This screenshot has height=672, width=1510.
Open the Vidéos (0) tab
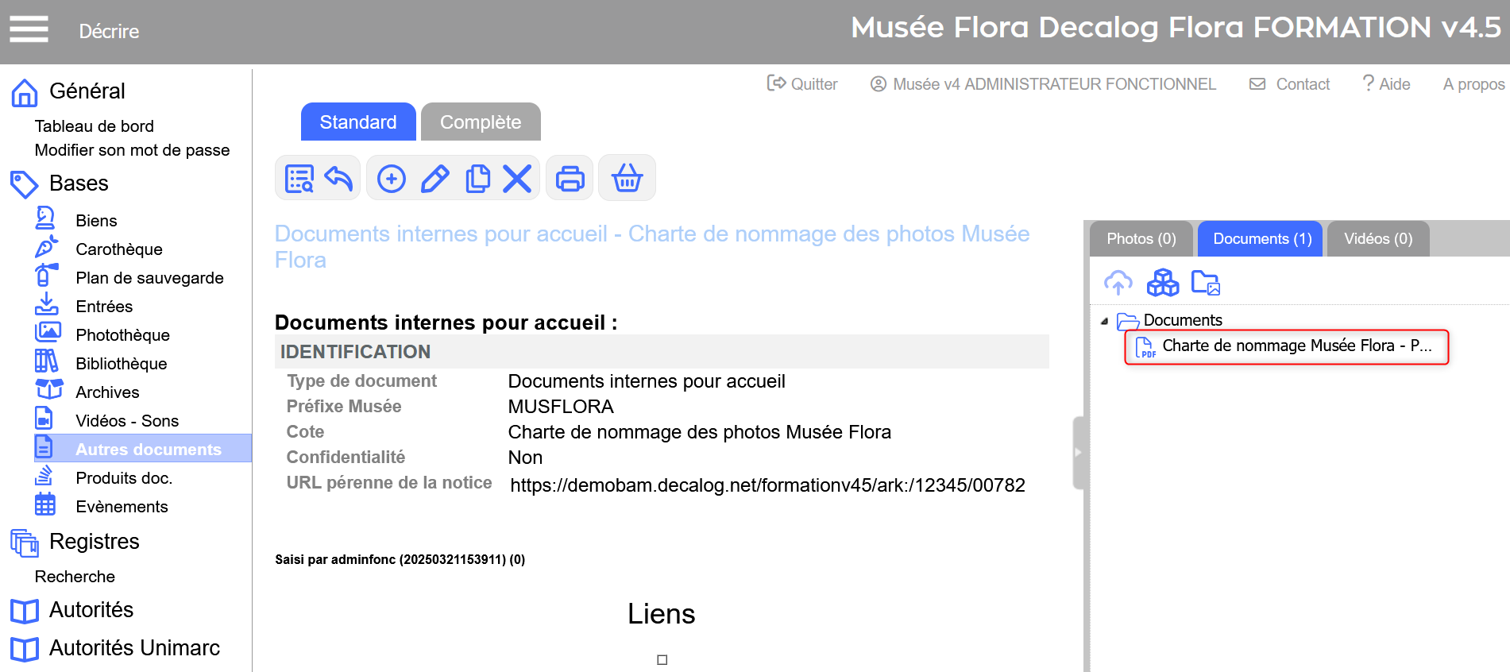point(1377,239)
